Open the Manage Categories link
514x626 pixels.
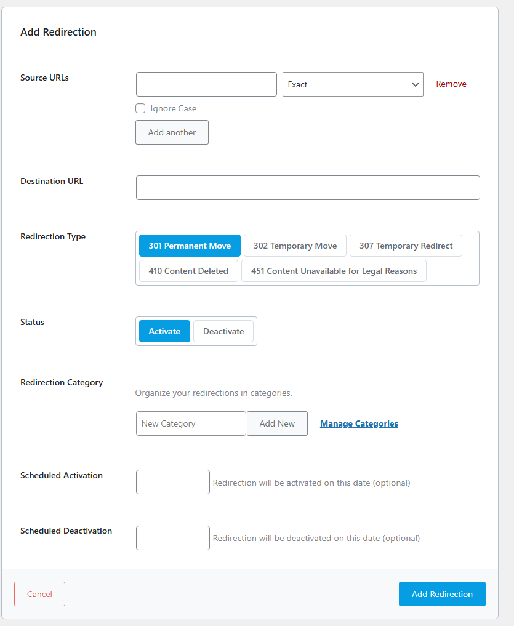coord(359,423)
